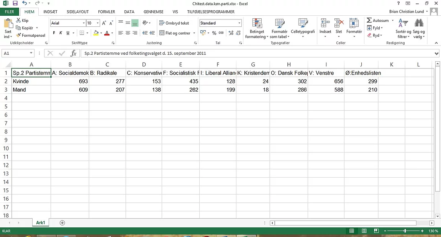Viewport: 441px width, 237px height.
Task: Switch to the INDSÆT tab
Action: [x=50, y=12]
